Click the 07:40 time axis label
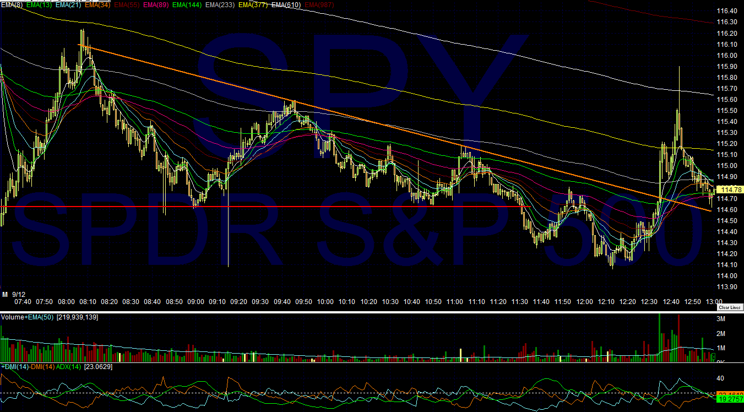The width and height of the screenshot is (744, 412). tap(23, 302)
